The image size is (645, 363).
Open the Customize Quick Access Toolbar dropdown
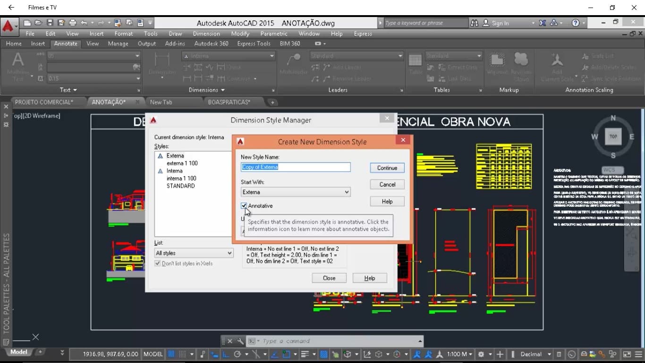pyautogui.click(x=150, y=23)
